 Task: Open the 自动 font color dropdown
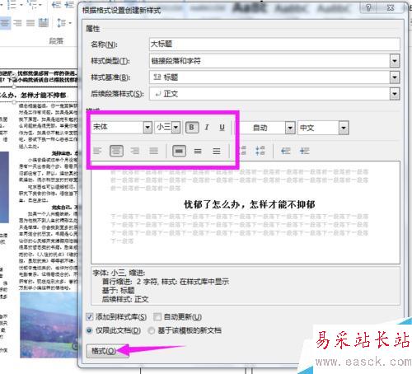pyautogui.click(x=290, y=128)
